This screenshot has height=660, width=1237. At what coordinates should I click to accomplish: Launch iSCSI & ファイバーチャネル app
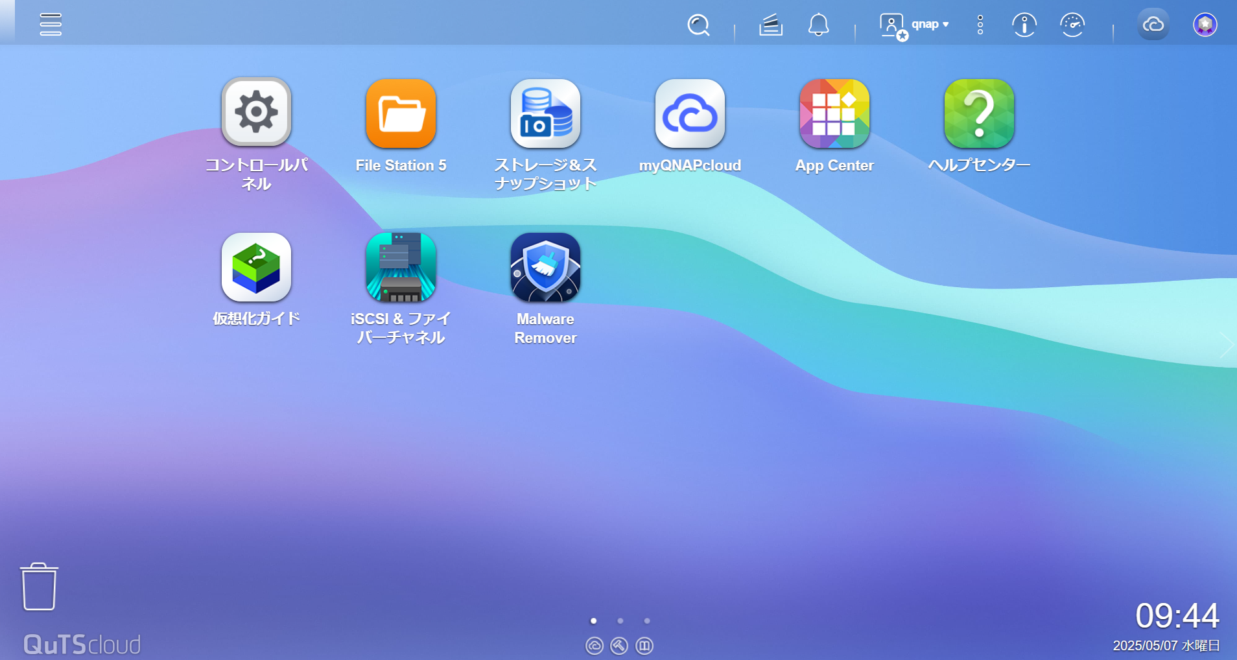(x=401, y=289)
